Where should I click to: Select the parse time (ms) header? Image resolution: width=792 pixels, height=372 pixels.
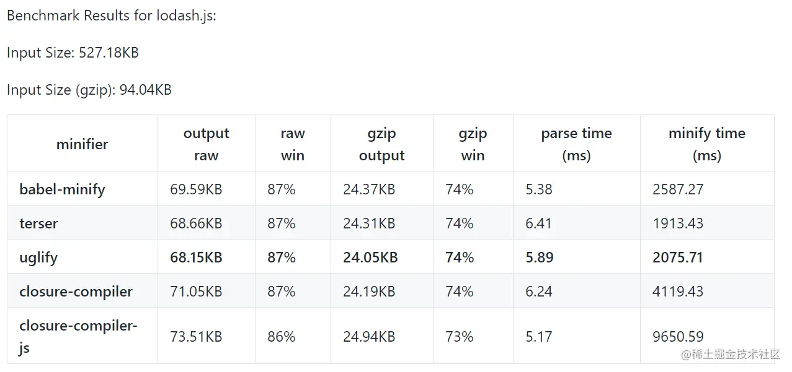pos(576,144)
